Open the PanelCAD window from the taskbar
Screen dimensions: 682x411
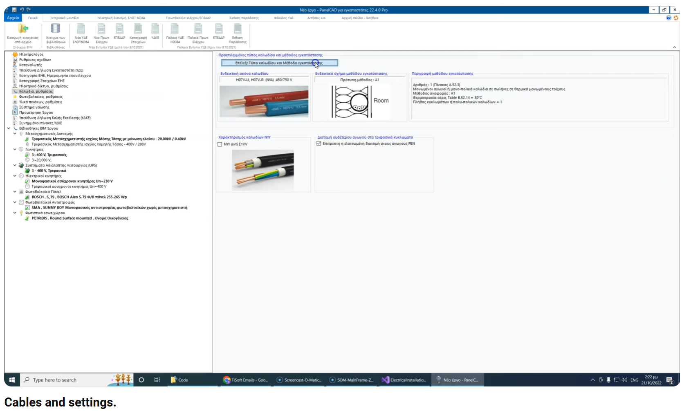click(x=457, y=380)
